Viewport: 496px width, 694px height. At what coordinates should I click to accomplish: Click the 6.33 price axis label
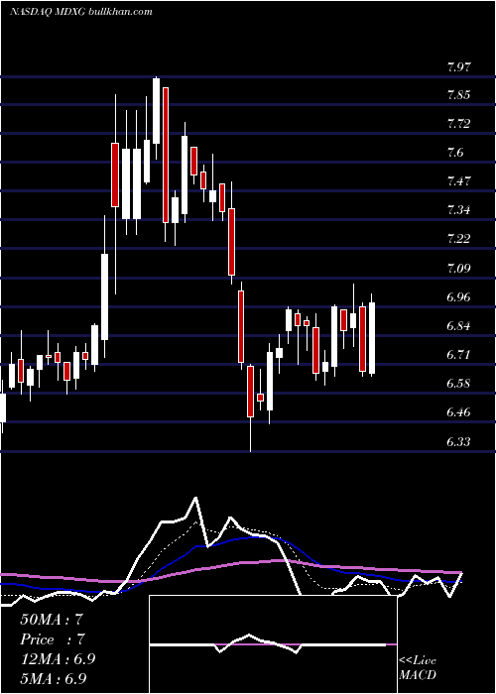(459, 441)
